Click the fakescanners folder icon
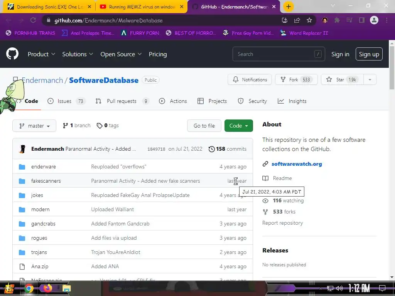Image resolution: width=395 pixels, height=296 pixels. point(22,181)
